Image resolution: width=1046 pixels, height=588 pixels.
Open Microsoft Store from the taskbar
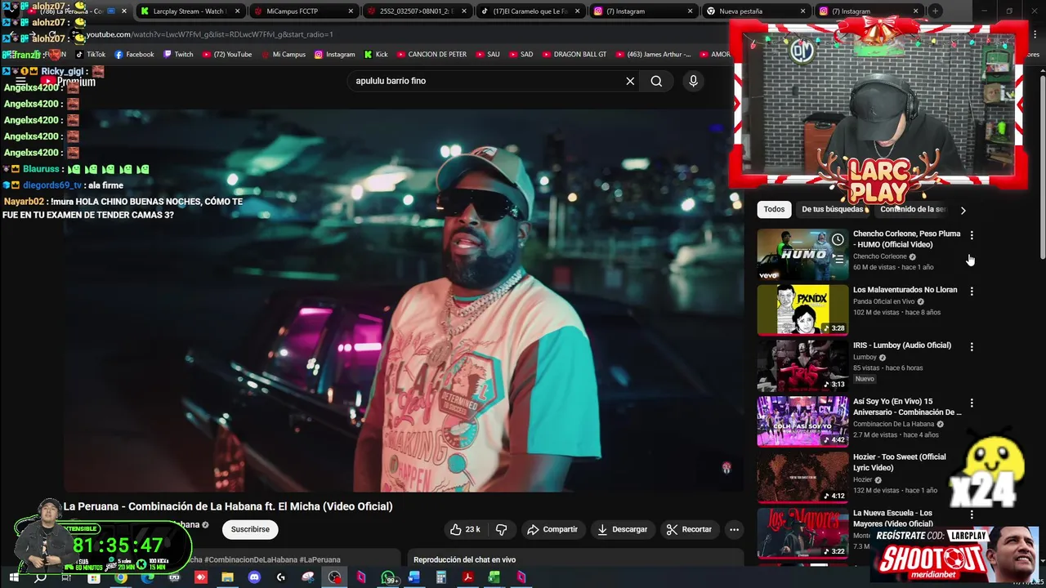pos(94,577)
